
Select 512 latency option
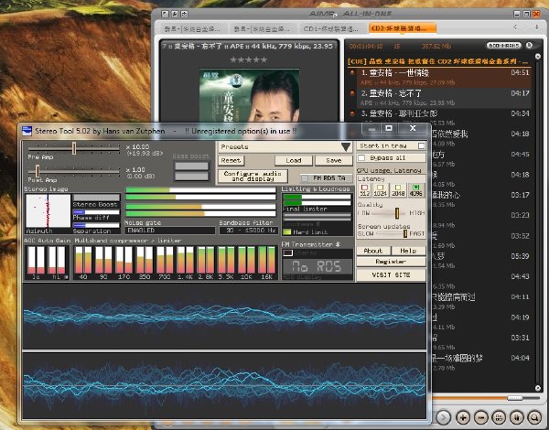point(364,190)
